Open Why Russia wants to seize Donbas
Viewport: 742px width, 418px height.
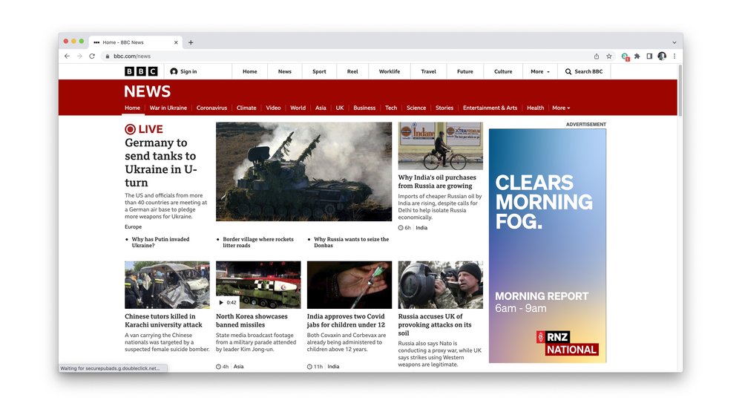click(351, 242)
